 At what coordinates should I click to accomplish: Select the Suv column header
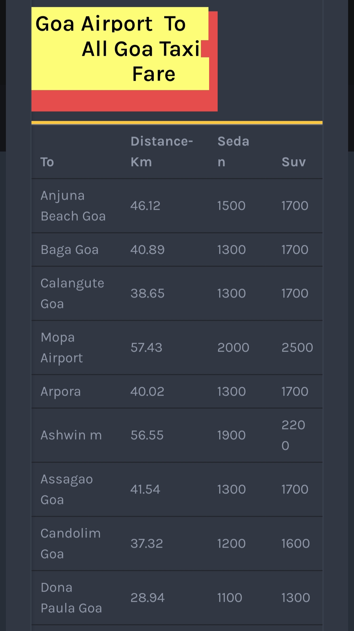click(x=294, y=162)
